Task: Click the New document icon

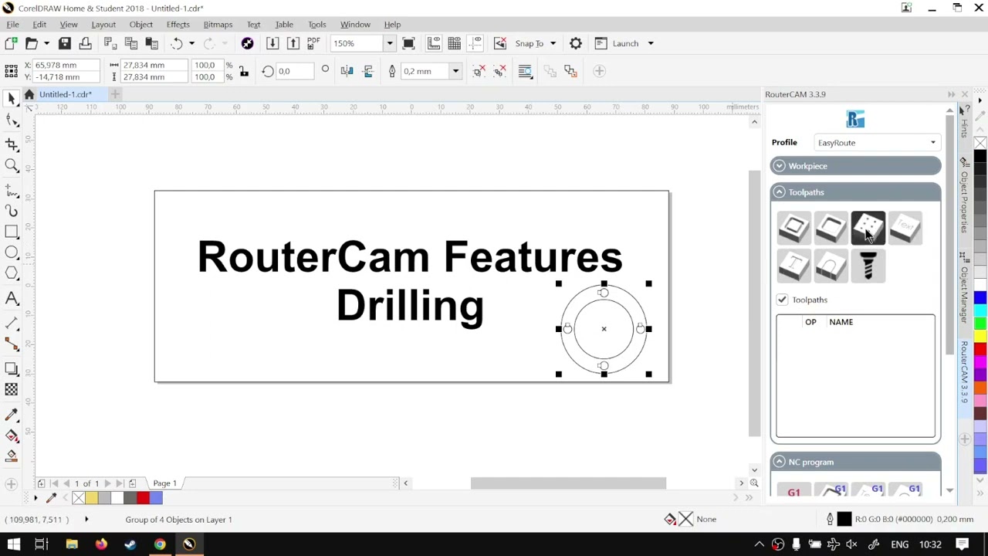Action: tap(11, 43)
